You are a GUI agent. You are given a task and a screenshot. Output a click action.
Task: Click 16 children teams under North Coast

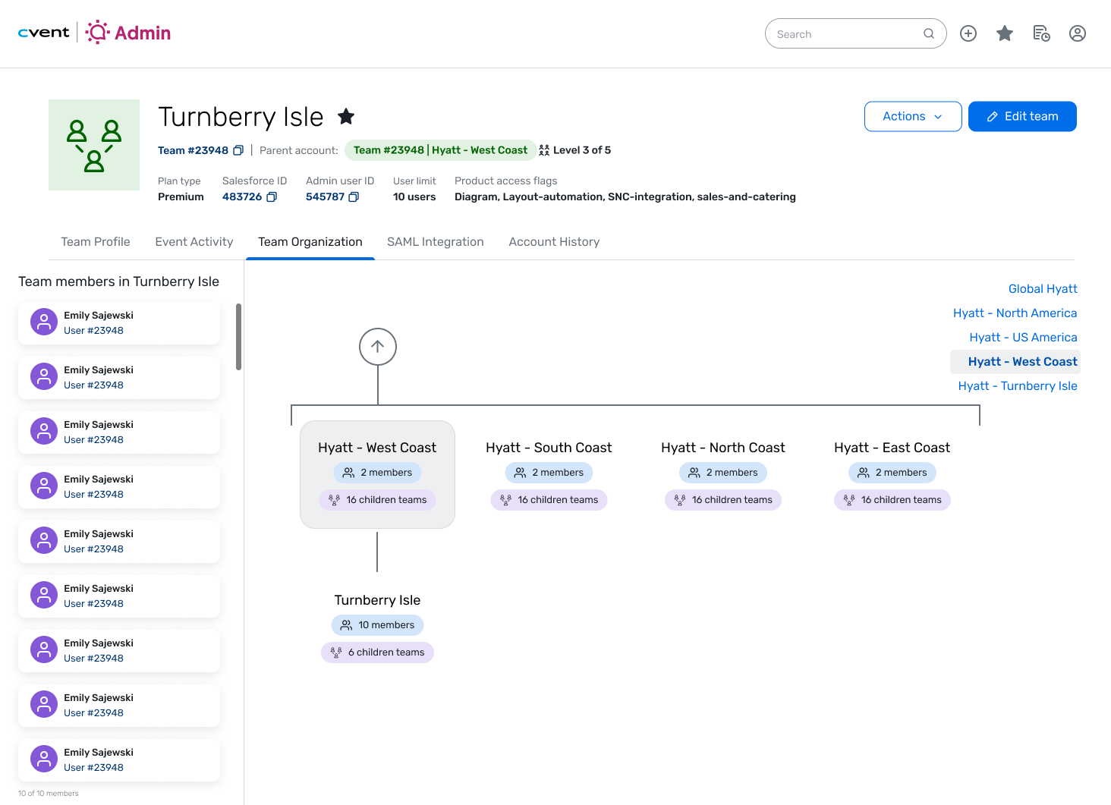coord(723,500)
